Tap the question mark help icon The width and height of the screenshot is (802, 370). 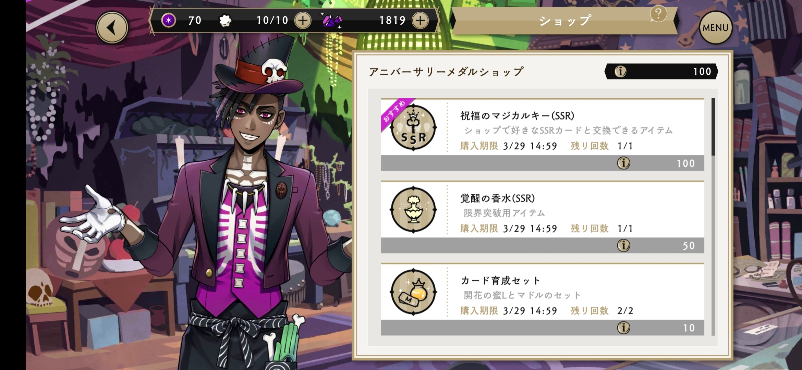tap(658, 14)
